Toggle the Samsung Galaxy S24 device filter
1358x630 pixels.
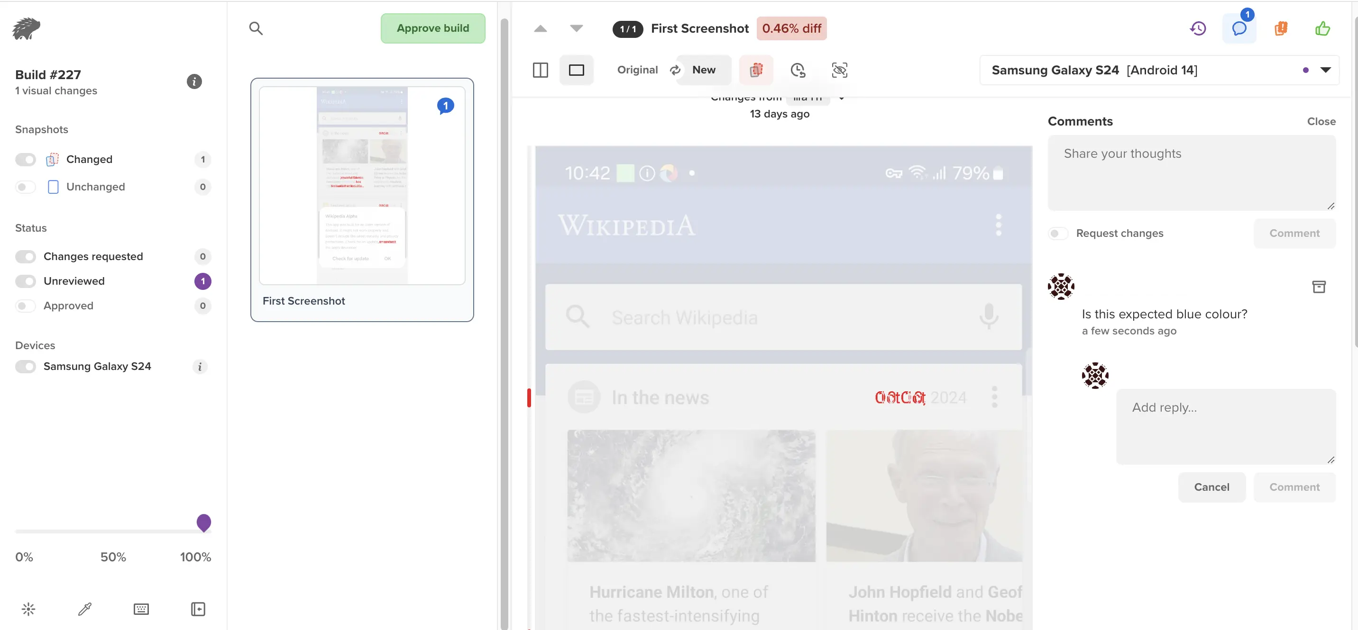[25, 366]
